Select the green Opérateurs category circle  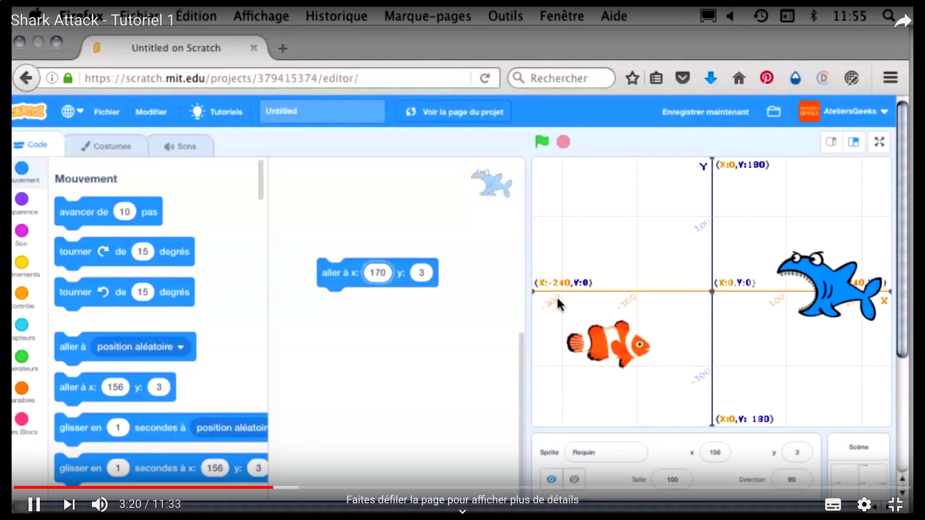(x=22, y=356)
